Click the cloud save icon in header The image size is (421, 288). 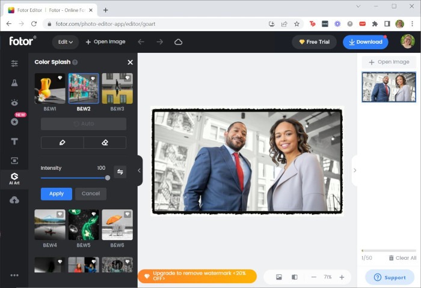(178, 42)
